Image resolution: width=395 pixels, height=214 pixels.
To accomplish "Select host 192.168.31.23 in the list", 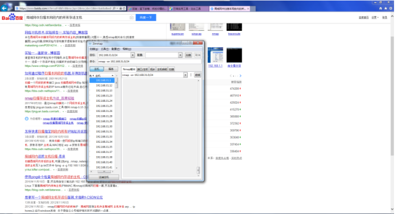I will tap(102, 95).
